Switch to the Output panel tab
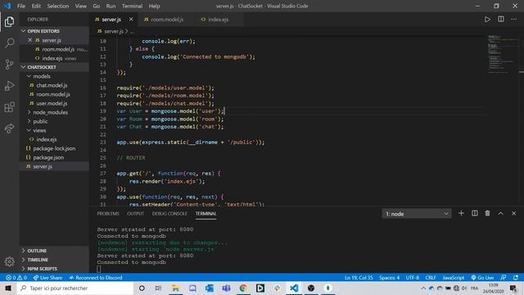 point(135,213)
